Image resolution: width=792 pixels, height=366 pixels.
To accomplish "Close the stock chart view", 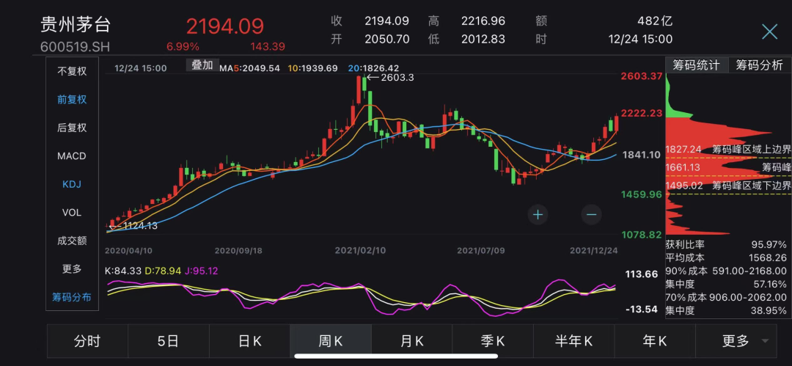I will click(769, 32).
